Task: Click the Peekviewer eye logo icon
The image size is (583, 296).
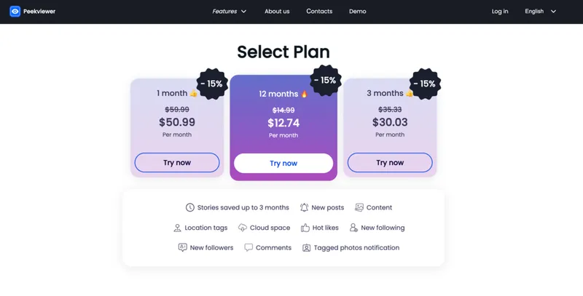Action: [15, 12]
